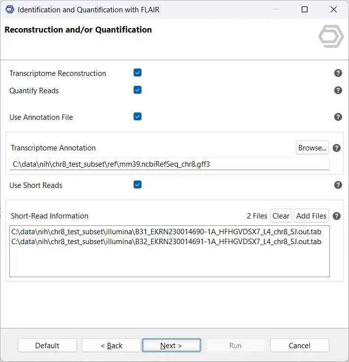Disable the Use Annotation File option
Viewport: 349px width, 362px height.
point(138,117)
